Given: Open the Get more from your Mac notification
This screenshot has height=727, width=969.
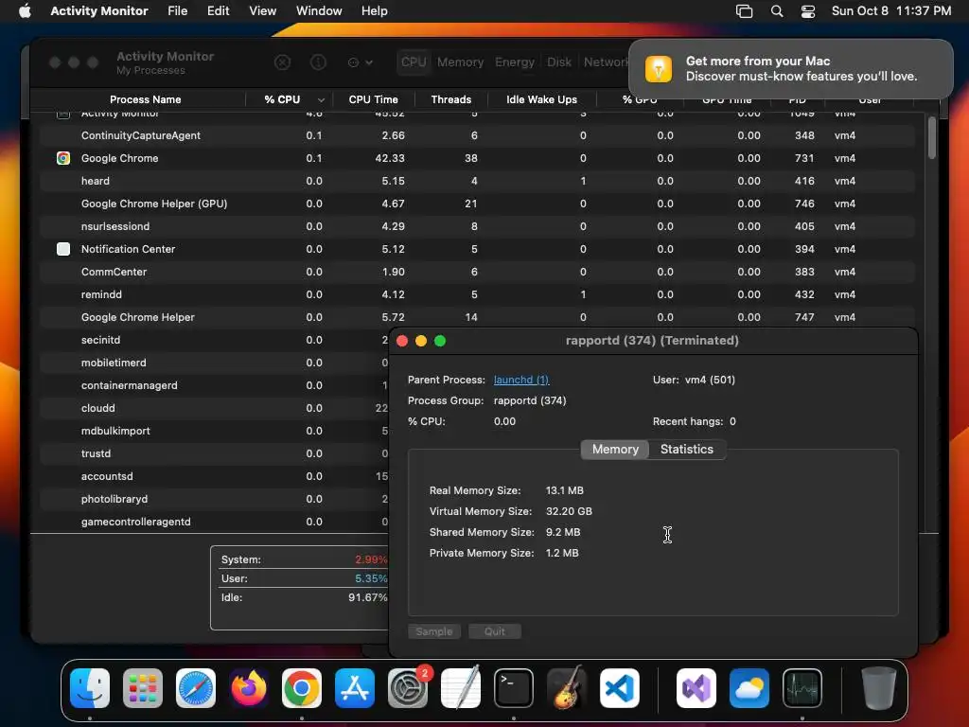Looking at the screenshot, I should pyautogui.click(x=790, y=68).
